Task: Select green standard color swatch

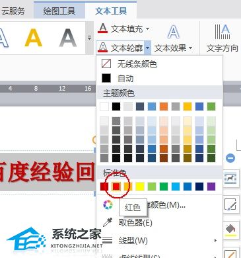Action: 164,187
